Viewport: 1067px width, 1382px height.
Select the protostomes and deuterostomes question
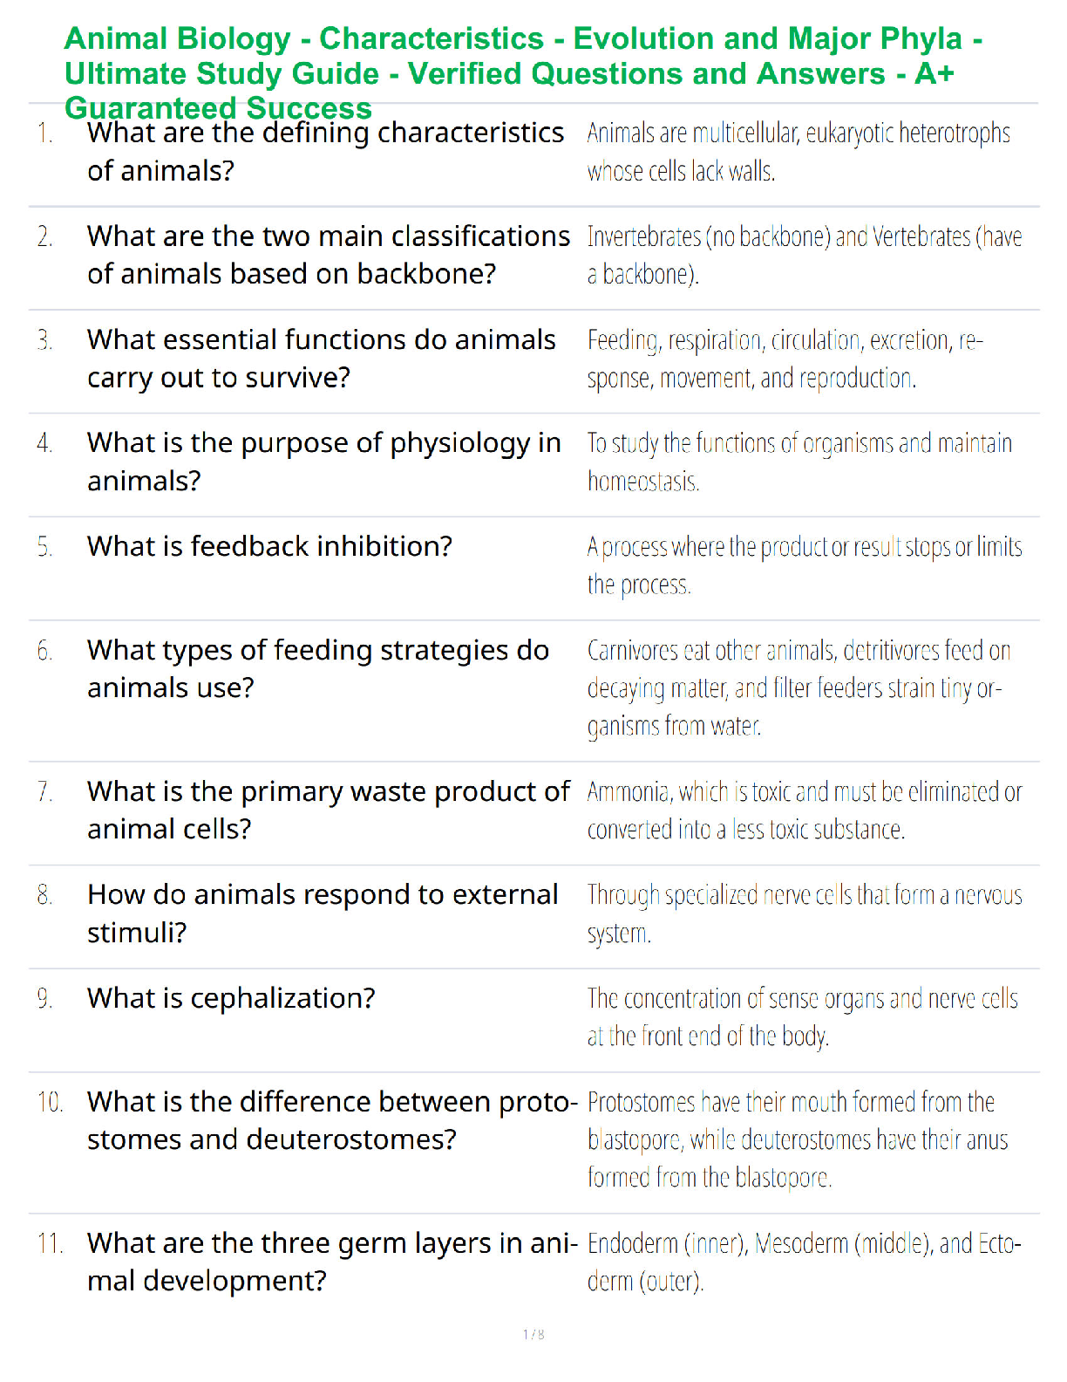point(332,1120)
